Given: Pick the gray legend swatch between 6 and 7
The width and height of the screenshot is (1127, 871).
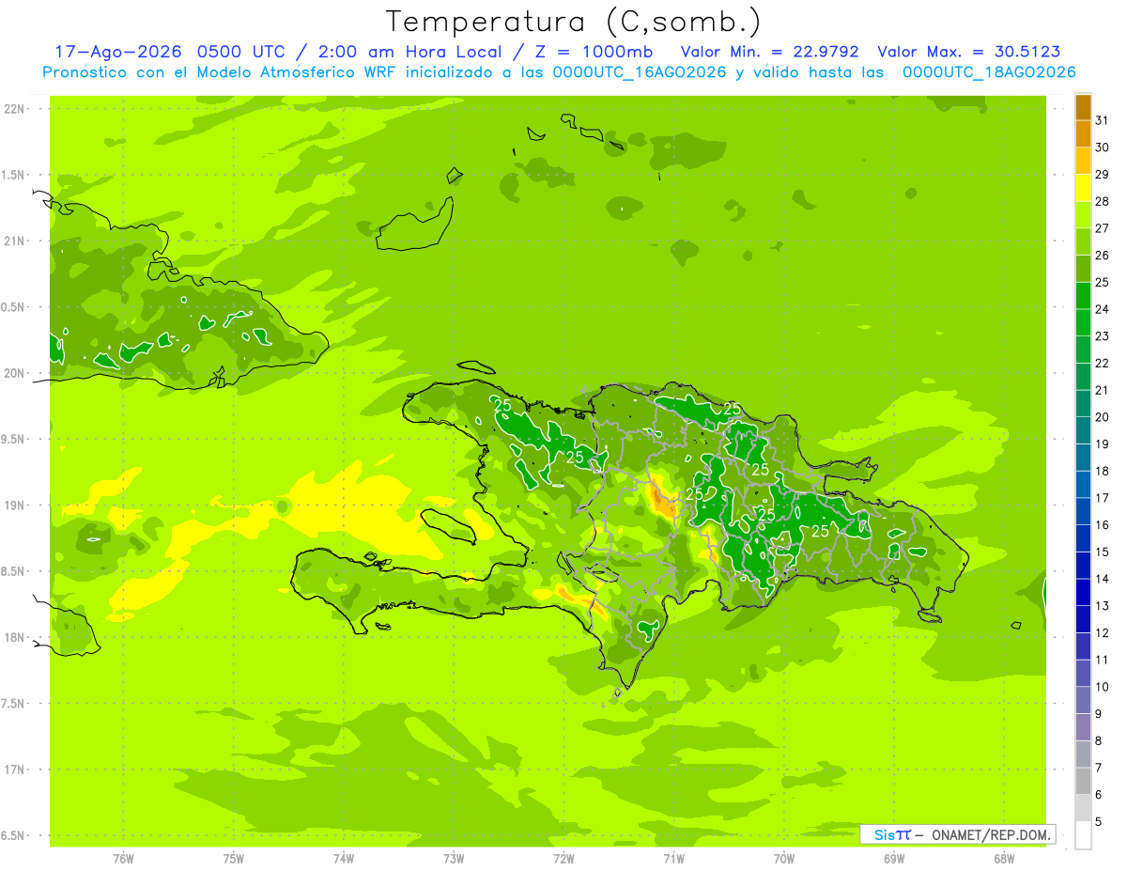Looking at the screenshot, I should 1083,781.
